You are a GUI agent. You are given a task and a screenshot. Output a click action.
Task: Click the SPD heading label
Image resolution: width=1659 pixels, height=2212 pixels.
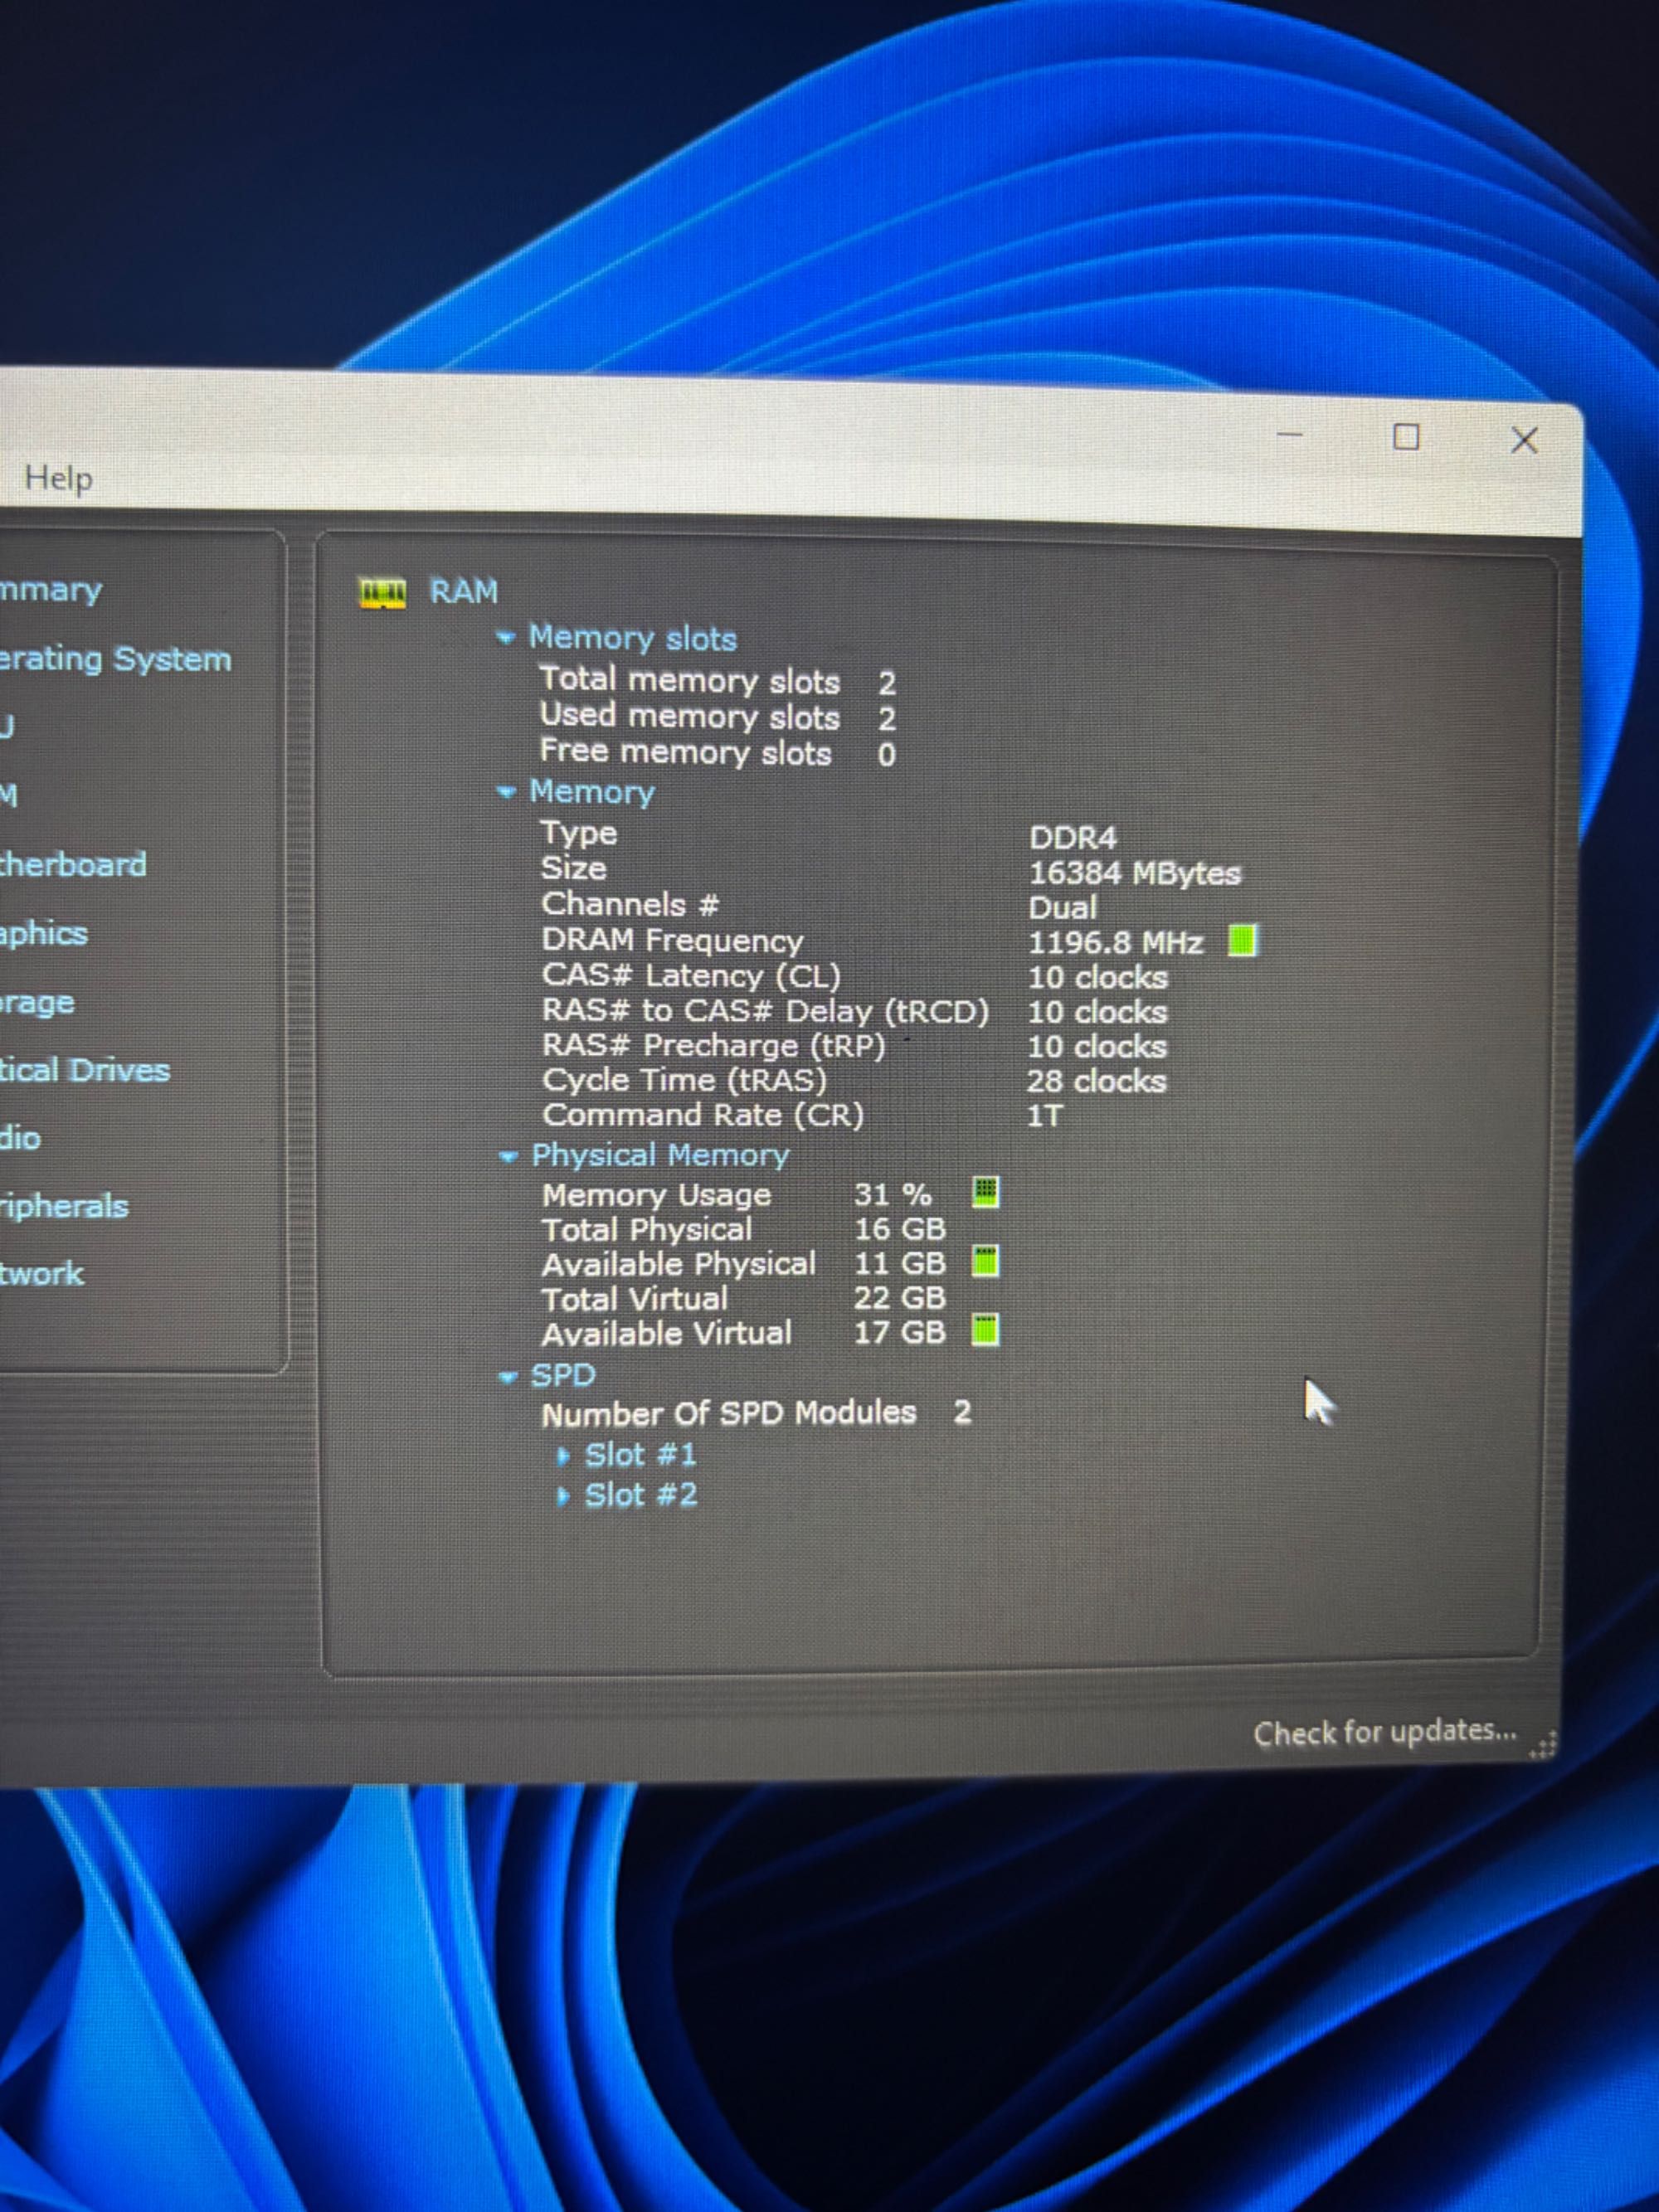pos(563,1376)
